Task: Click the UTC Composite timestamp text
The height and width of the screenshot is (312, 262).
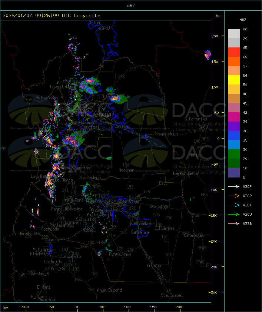Action: pyautogui.click(x=52, y=16)
